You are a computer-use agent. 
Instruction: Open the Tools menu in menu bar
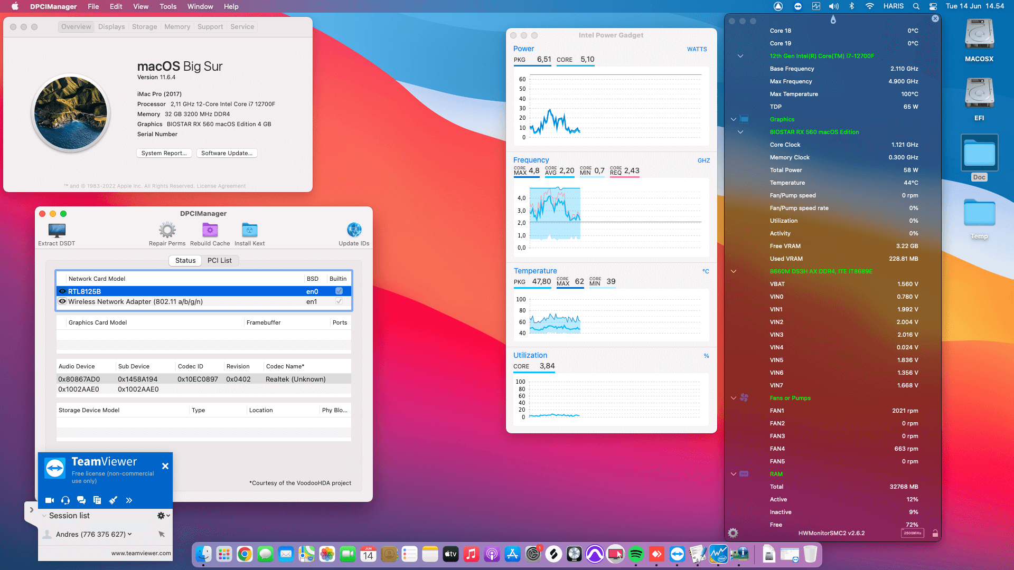point(168,6)
